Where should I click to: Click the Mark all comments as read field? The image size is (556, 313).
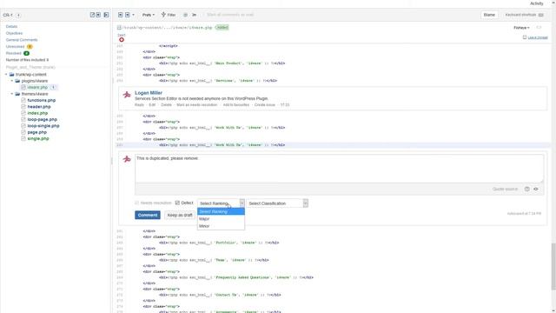click(230, 15)
